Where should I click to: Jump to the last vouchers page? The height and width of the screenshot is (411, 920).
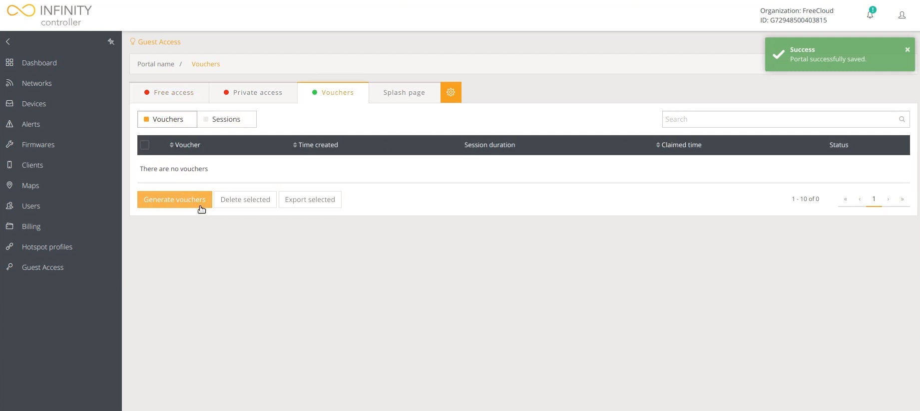(902, 199)
